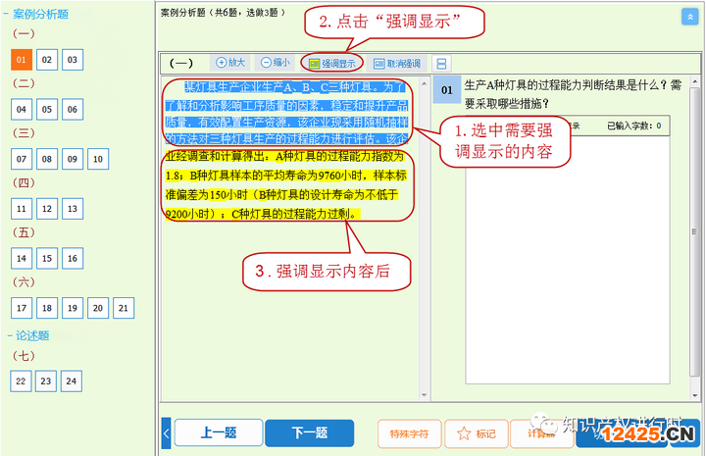Viewport: 706px width, 456px height.
Task: Go to next question with 下一题
Action: 309,432
